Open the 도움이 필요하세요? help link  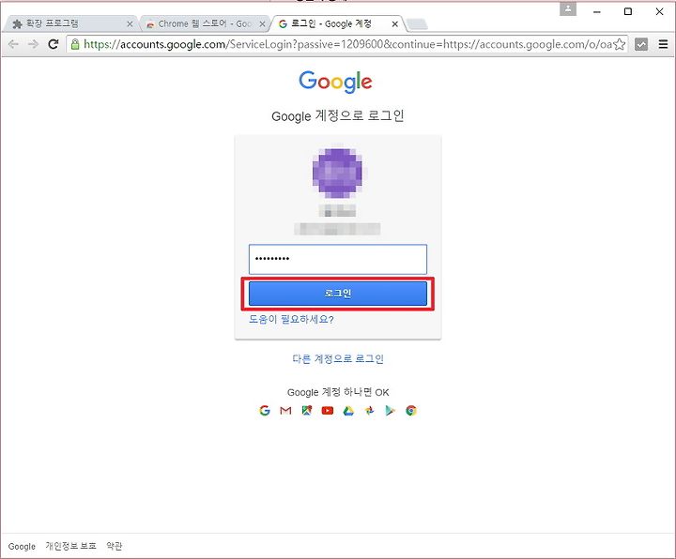coord(291,320)
